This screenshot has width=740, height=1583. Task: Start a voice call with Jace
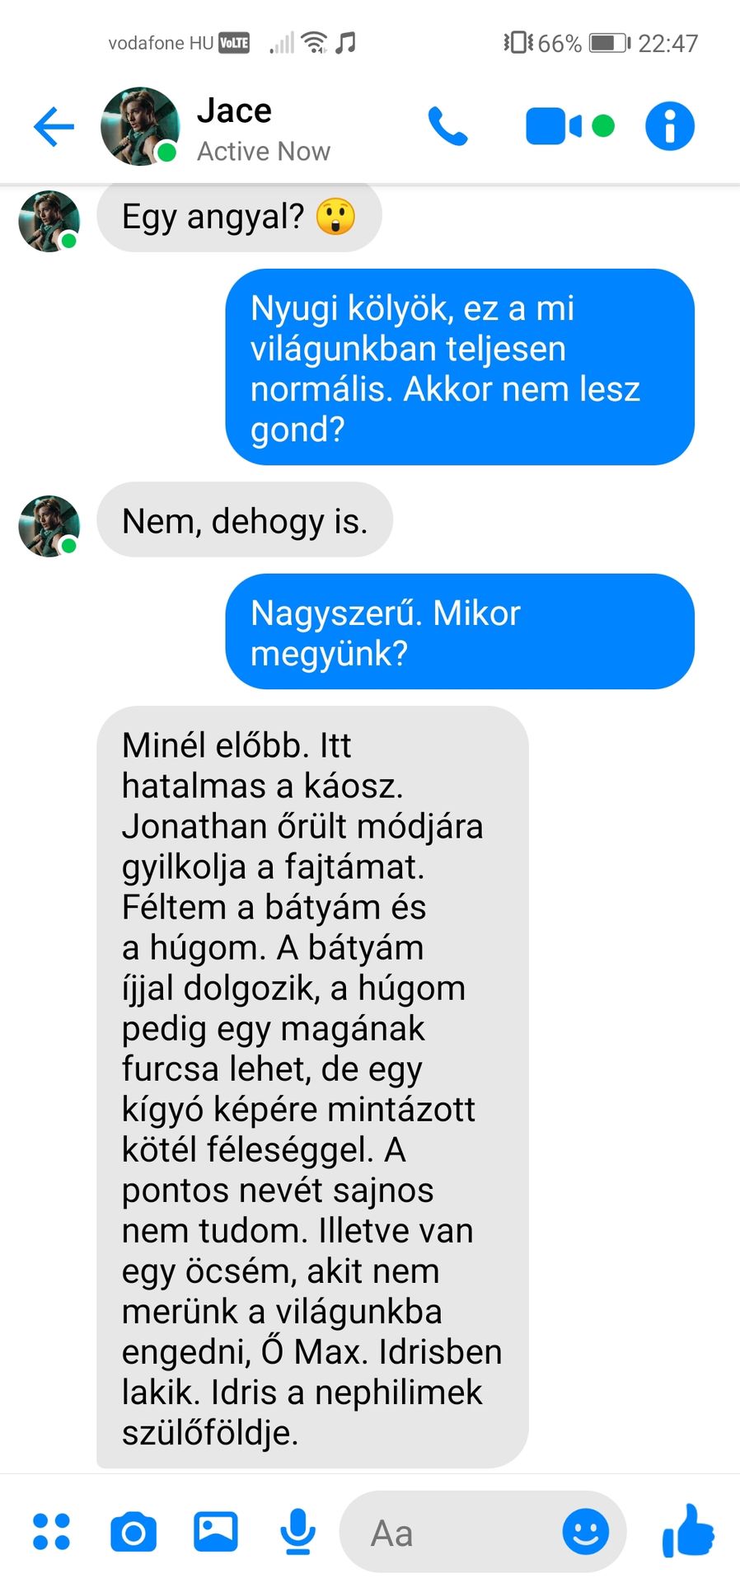point(447,127)
